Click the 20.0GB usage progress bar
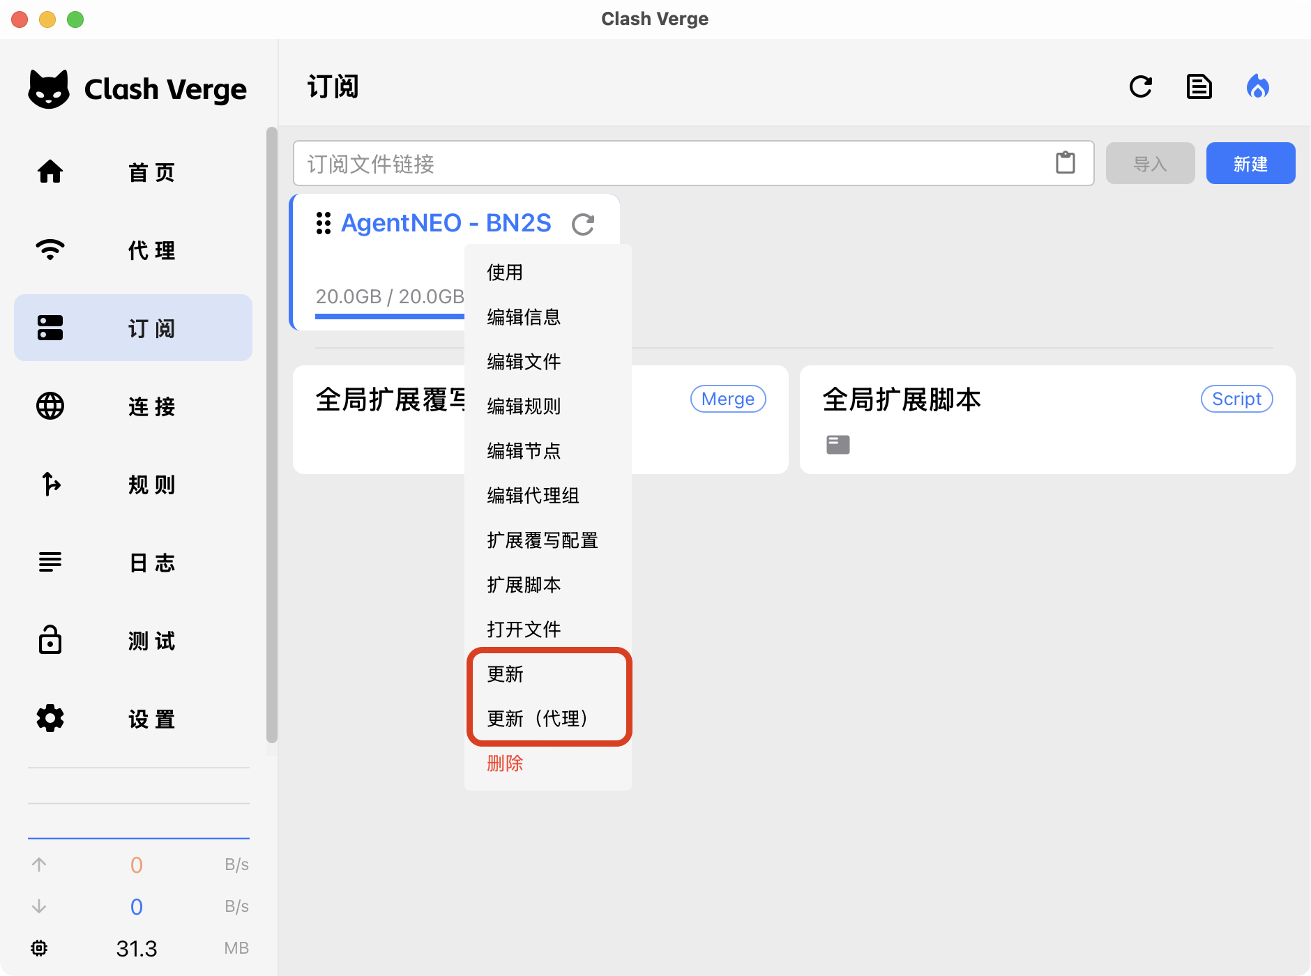Viewport: 1311px width, 976px height. (x=390, y=316)
